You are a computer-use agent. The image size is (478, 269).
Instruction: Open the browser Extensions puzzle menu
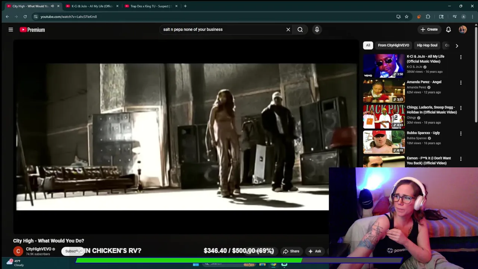pyautogui.click(x=428, y=16)
